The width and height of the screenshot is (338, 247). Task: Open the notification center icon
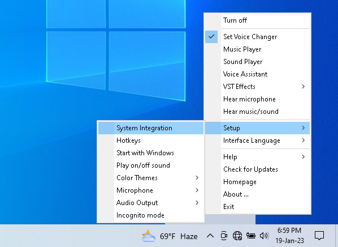319,235
